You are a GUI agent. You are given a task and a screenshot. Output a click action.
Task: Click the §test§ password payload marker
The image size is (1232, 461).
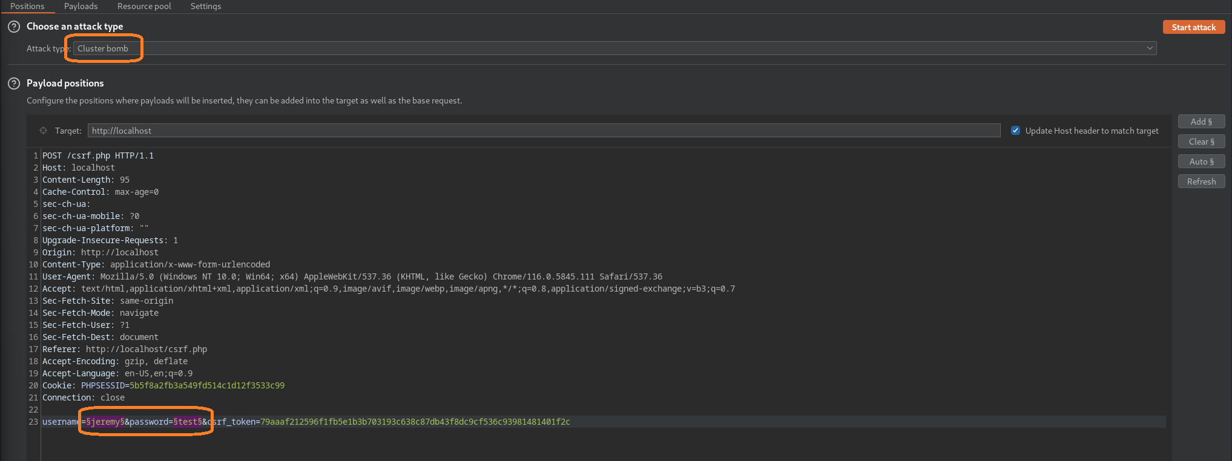(188, 422)
